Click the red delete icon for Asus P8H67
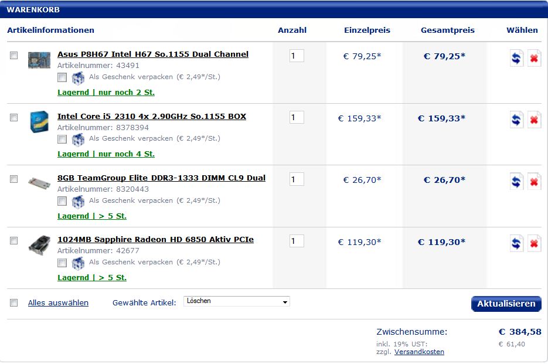Image resolution: width=548 pixels, height=364 pixels. point(534,59)
